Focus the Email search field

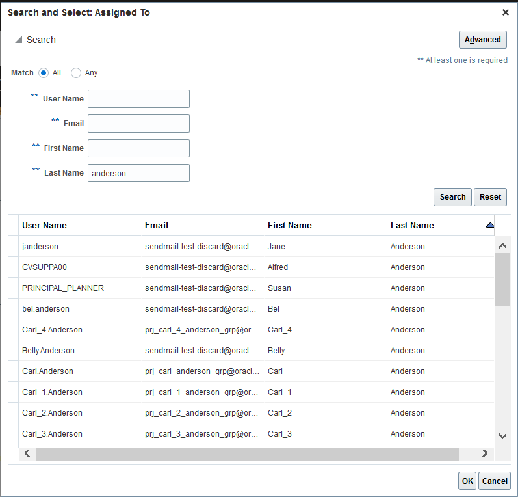point(138,124)
